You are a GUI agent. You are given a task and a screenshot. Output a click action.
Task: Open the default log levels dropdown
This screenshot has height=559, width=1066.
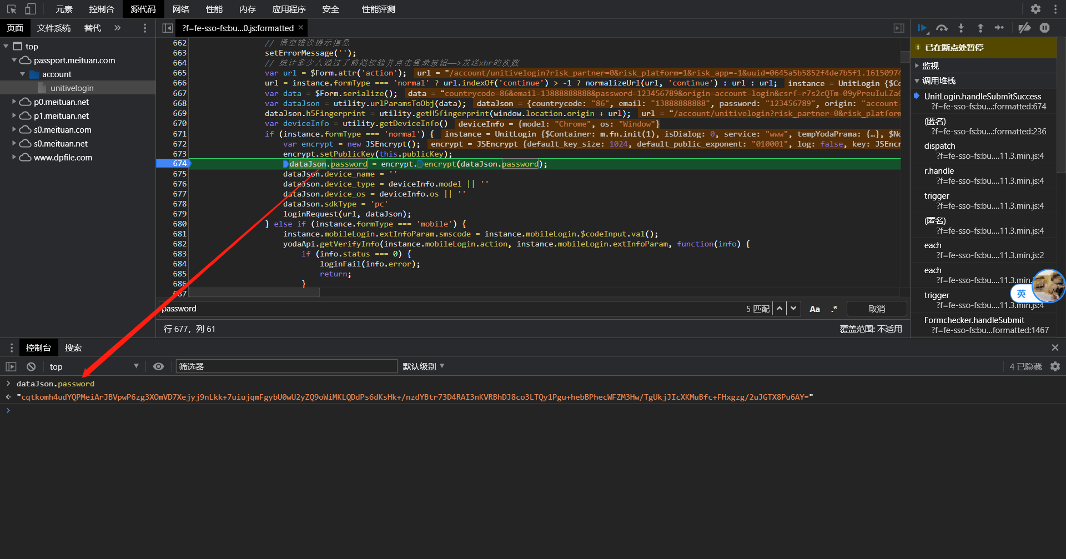423,366
